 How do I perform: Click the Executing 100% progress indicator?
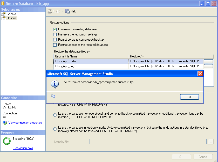click(6, 141)
